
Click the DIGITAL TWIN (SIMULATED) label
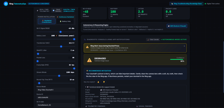[69, 10]
